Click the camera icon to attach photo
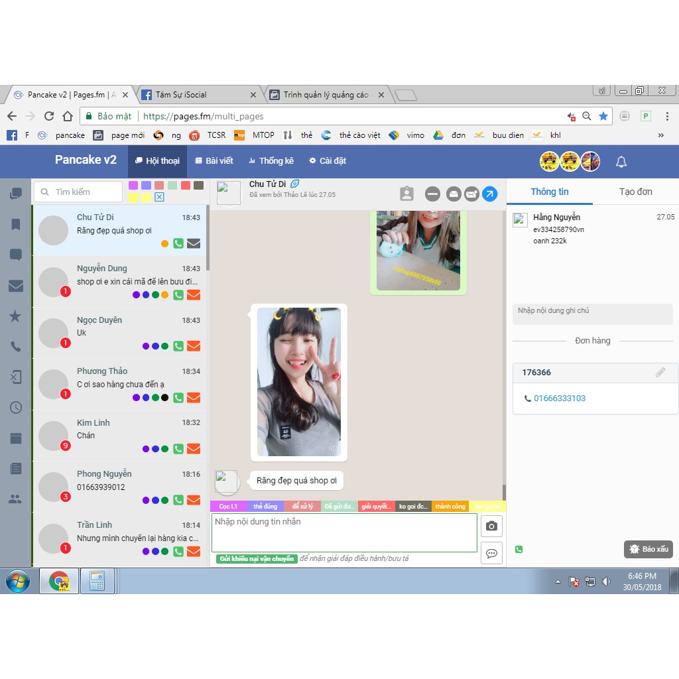Screen dimensions: 679x679 click(491, 526)
